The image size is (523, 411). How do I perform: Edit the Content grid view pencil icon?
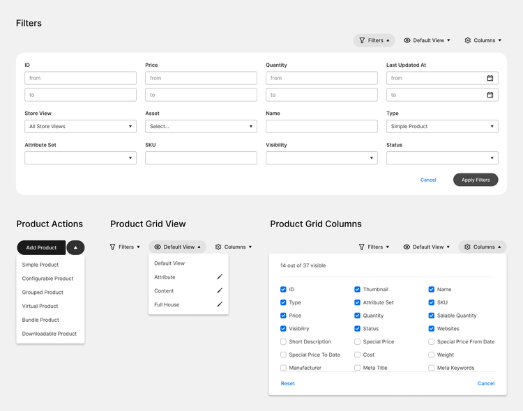[x=220, y=290]
